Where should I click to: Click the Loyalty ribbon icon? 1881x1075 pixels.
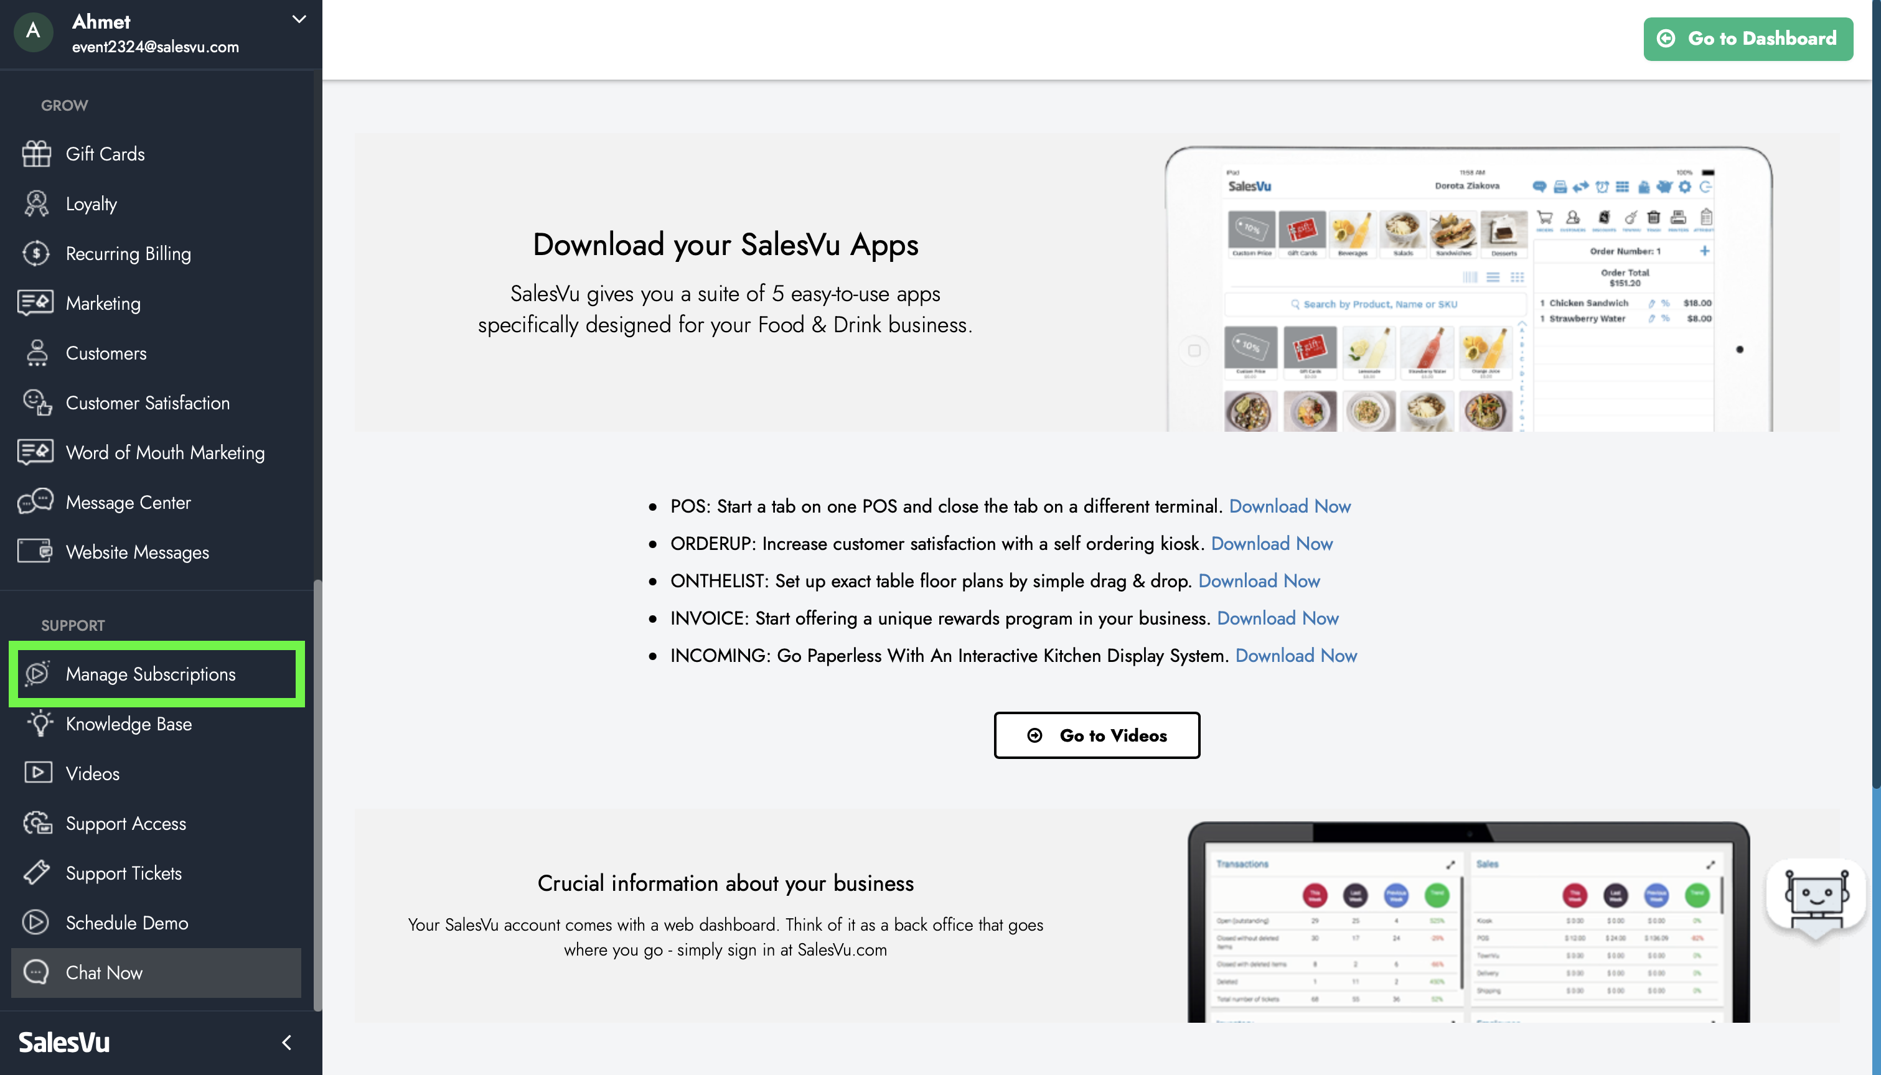[x=35, y=203]
